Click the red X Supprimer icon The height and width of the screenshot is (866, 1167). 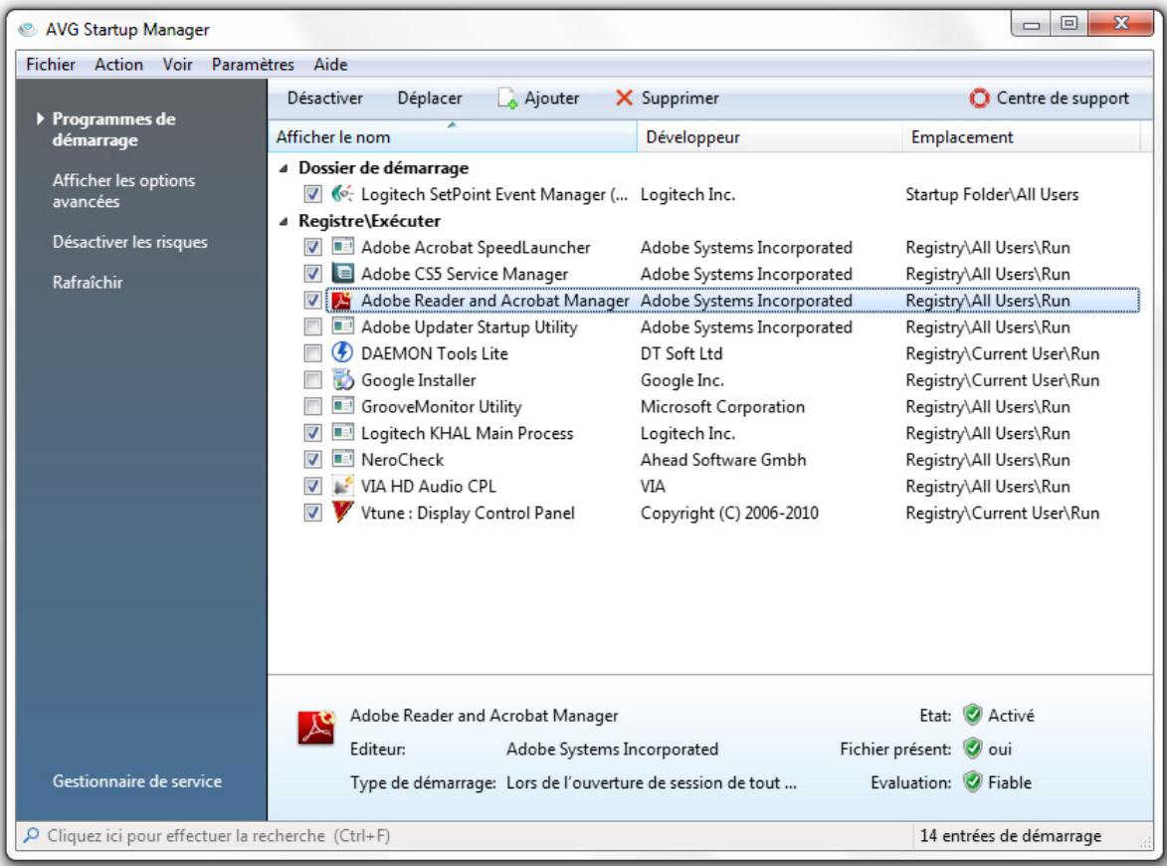[624, 98]
